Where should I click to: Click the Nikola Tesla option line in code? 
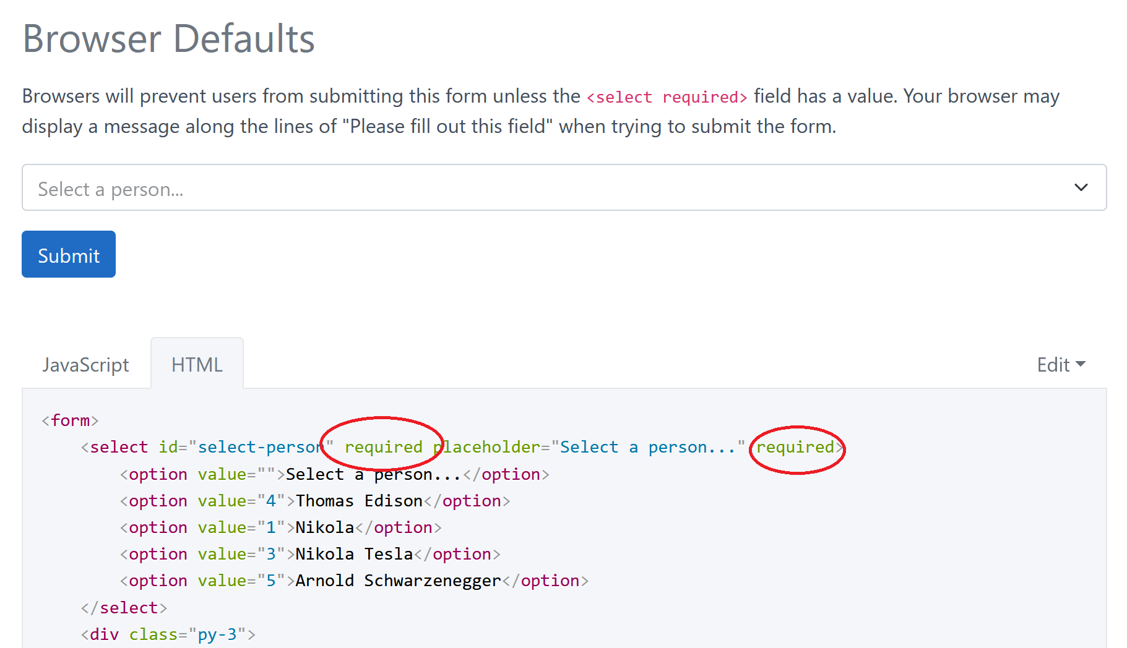(355, 553)
